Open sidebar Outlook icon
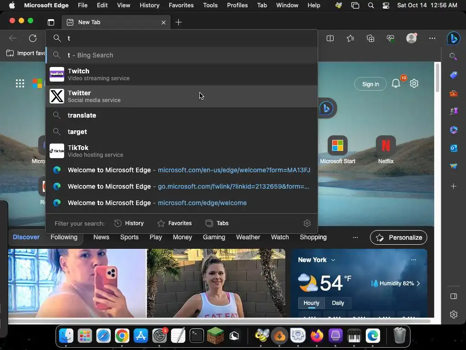Image resolution: width=466 pixels, height=350 pixels. (x=454, y=148)
